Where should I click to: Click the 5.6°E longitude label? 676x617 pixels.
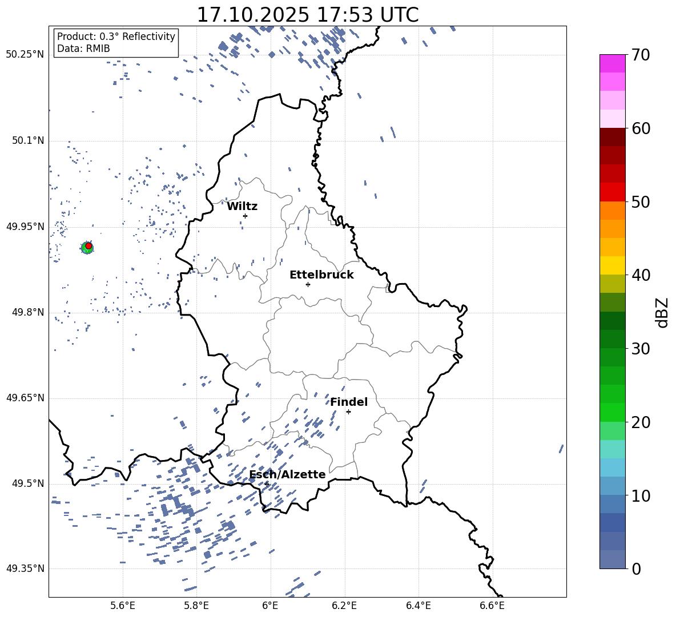point(122,606)
